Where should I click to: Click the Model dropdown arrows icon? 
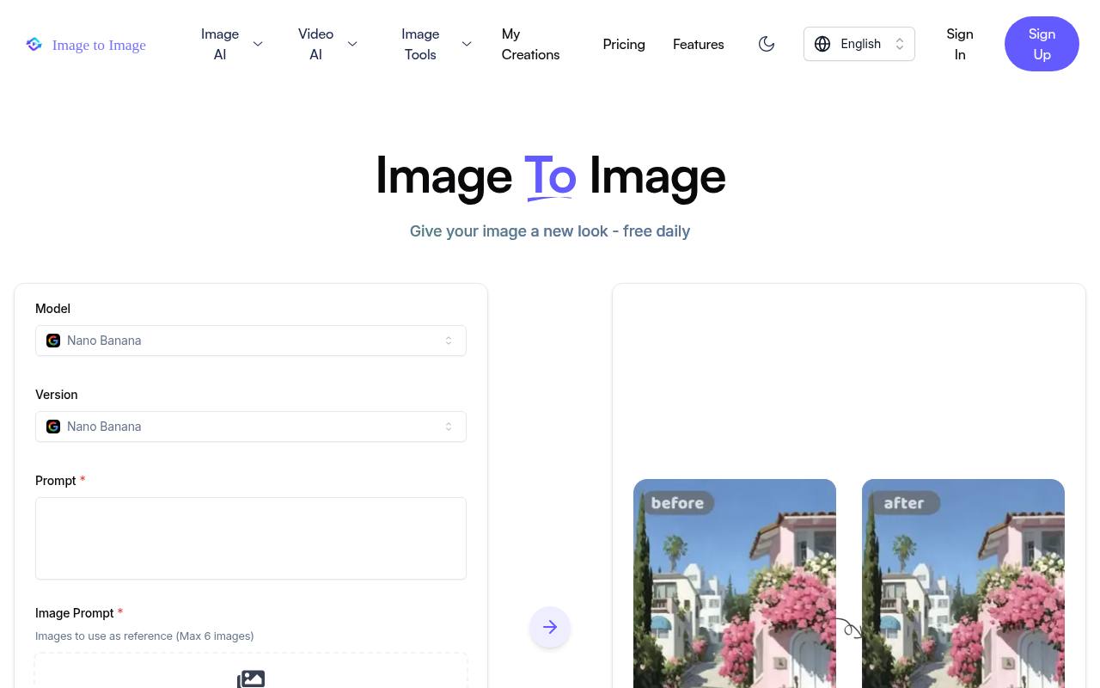tap(449, 341)
